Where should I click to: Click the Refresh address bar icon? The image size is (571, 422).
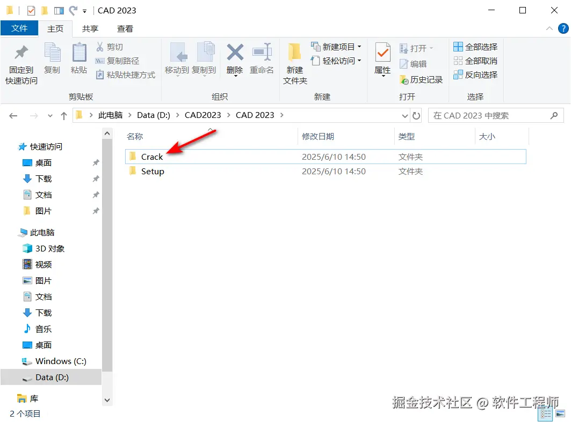click(x=416, y=116)
